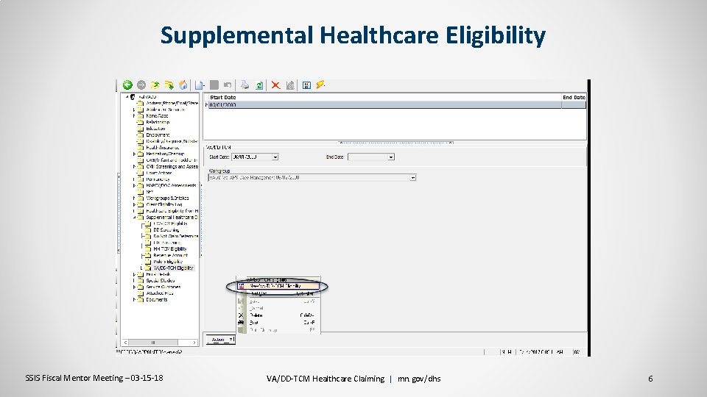Viewport: 707px width, 397px height.
Task: Click the blue floppy Save toolbar icon
Action: 306,85
